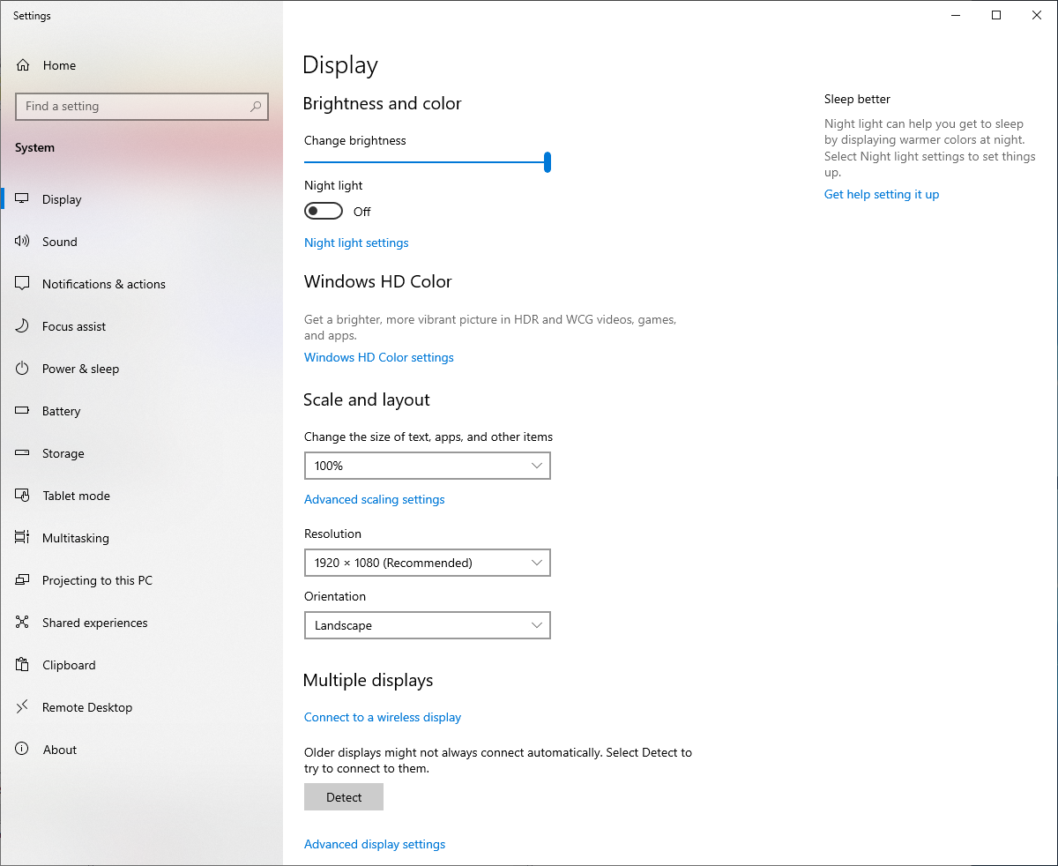Viewport: 1058px width, 866px height.
Task: Click Connect to a wireless display
Action: 383,717
